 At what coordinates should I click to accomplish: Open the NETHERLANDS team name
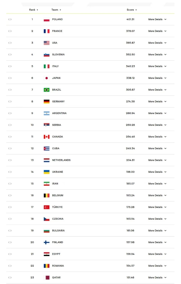click(x=61, y=160)
